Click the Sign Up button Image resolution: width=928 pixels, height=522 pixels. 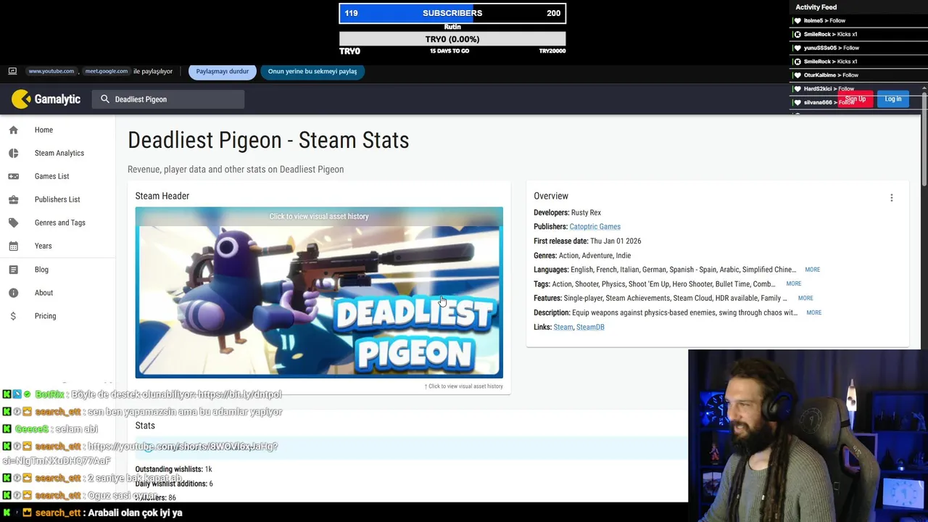pyautogui.click(x=855, y=99)
